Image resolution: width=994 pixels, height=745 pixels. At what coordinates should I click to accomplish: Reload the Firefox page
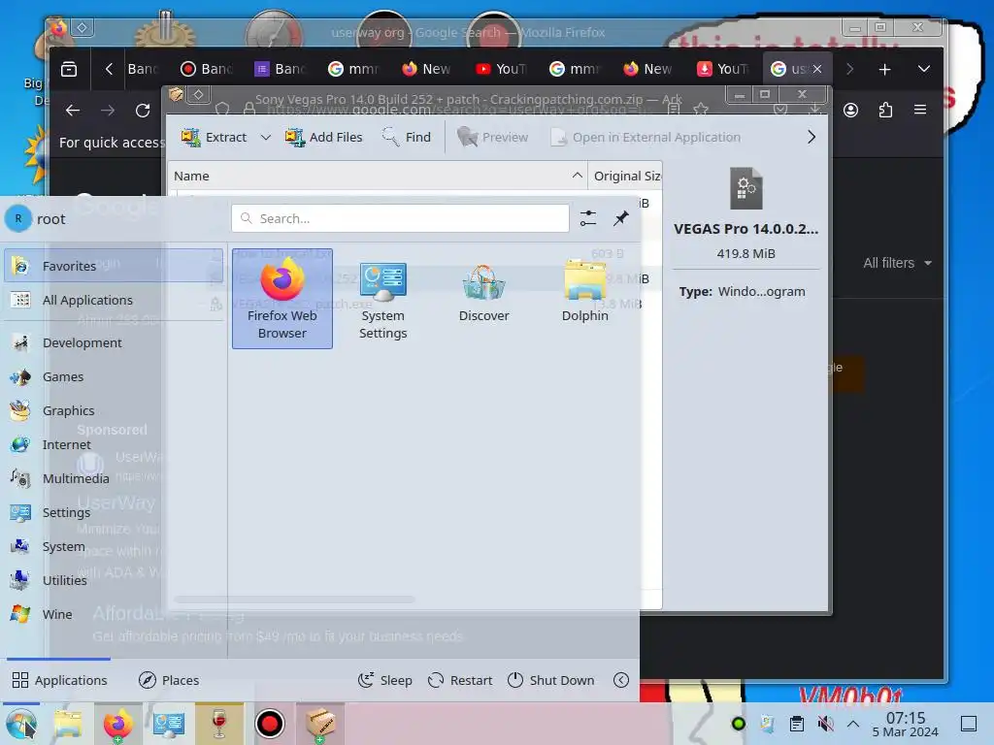point(143,111)
